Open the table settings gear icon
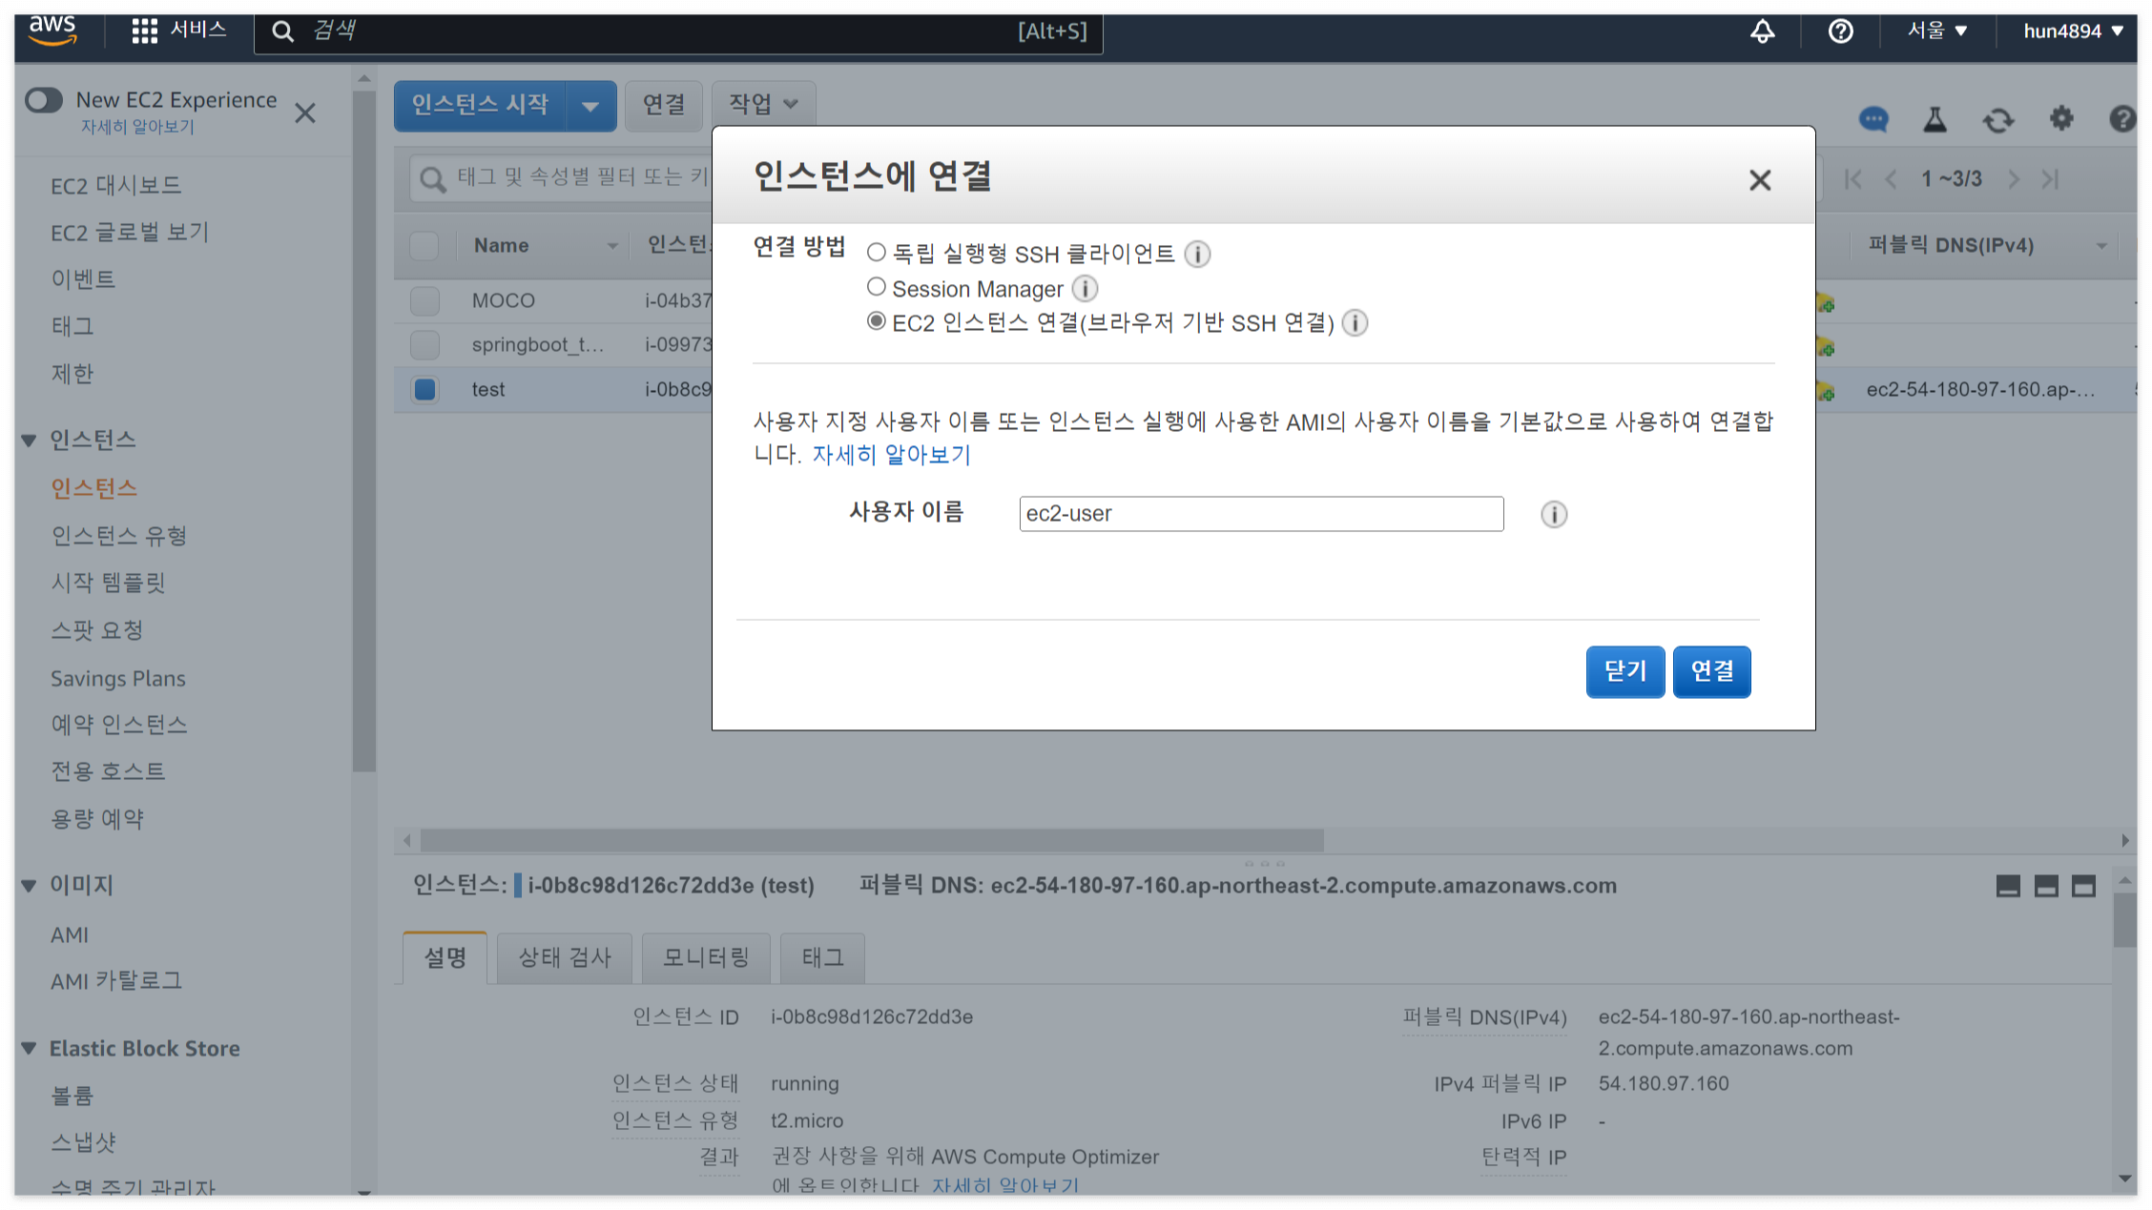The height and width of the screenshot is (1210, 2152). (x=2061, y=118)
